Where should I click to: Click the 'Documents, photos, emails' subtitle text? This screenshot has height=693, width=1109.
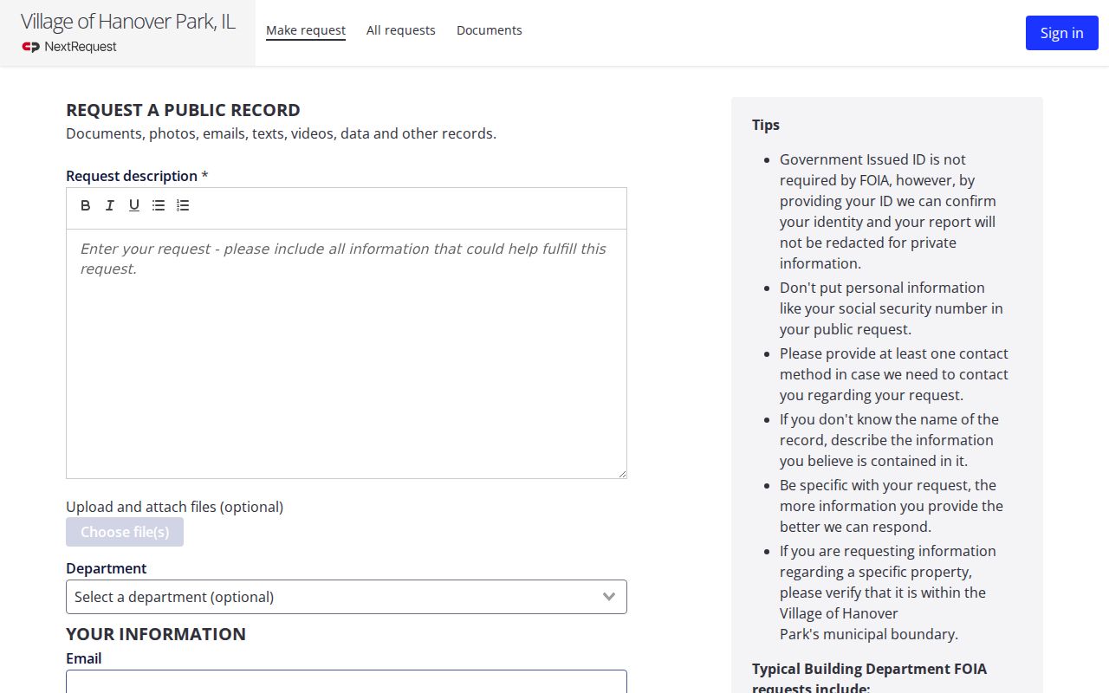[282, 133]
